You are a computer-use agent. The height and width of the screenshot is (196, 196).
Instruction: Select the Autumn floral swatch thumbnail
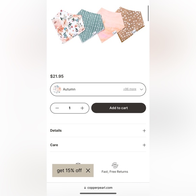[x=57, y=89]
